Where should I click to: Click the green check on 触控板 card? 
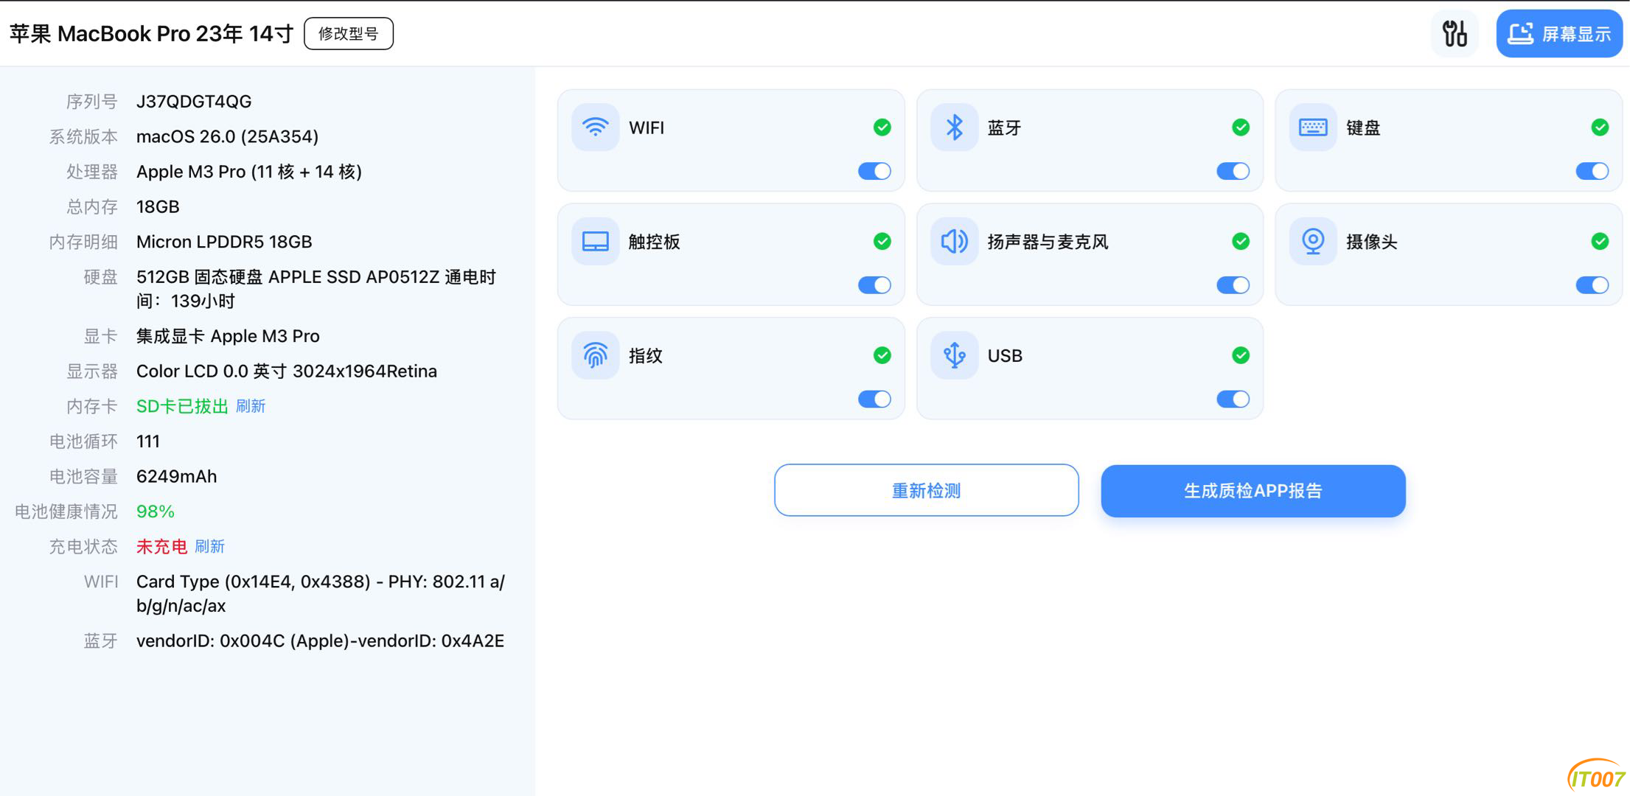click(x=882, y=241)
